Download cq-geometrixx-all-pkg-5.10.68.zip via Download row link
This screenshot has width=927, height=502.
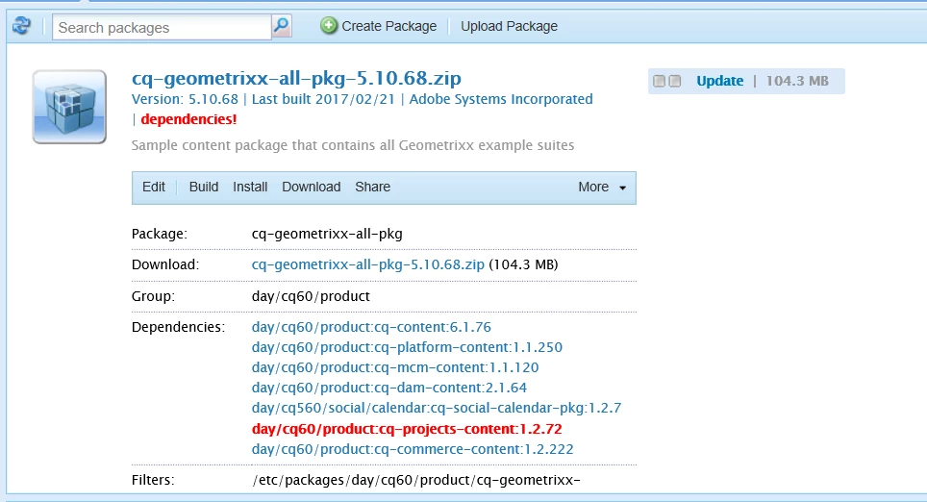(367, 264)
